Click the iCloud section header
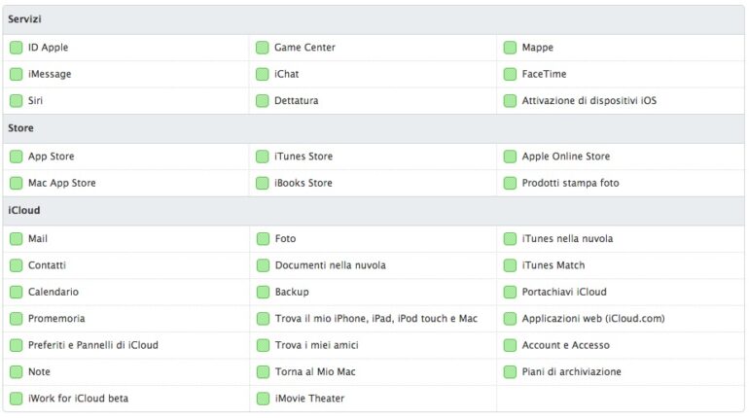 [x=23, y=210]
